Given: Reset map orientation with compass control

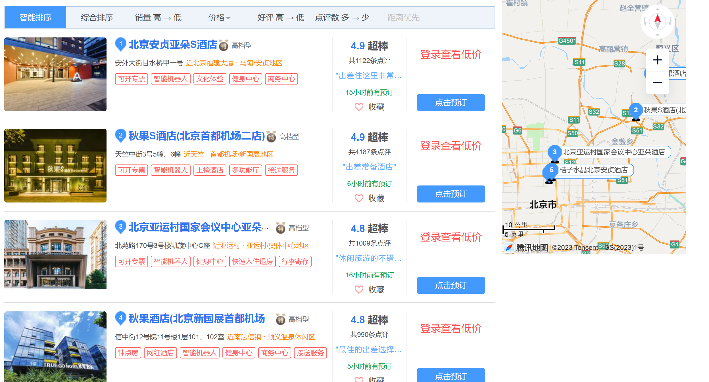Looking at the screenshot, I should pos(657,22).
